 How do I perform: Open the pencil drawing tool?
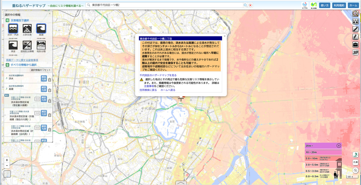coord(355,37)
